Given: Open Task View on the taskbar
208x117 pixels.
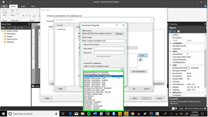Looking at the screenshot, I should coord(63,114).
